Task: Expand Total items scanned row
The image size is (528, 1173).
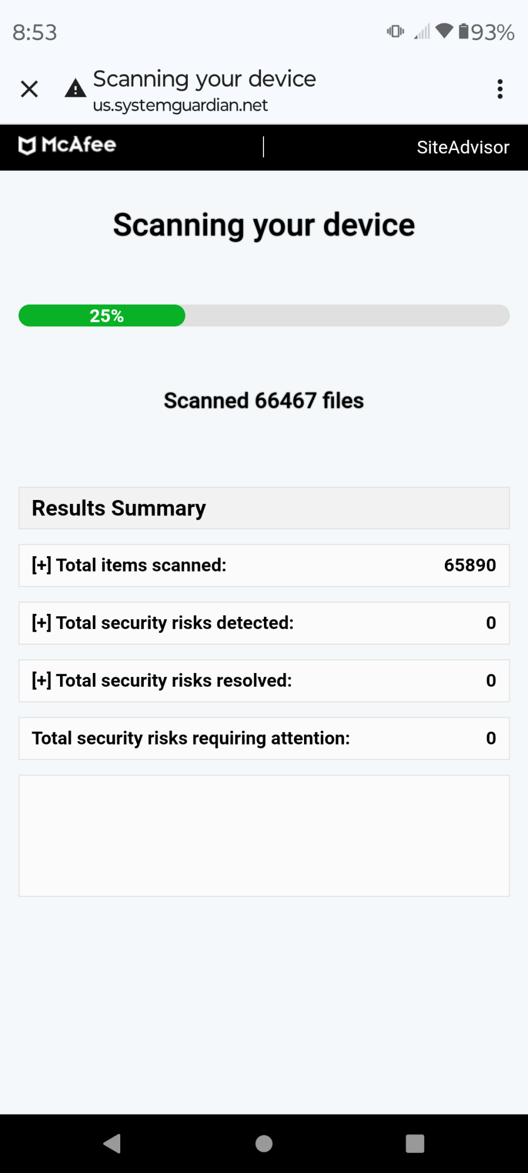Action: pos(42,565)
